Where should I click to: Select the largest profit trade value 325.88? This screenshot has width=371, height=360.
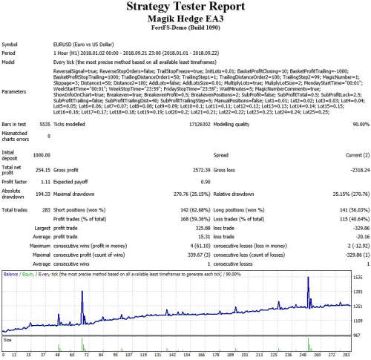tap(203, 228)
